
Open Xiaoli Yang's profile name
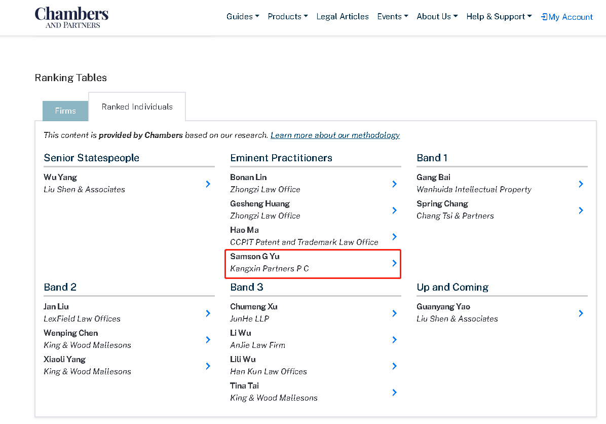pyautogui.click(x=64, y=359)
